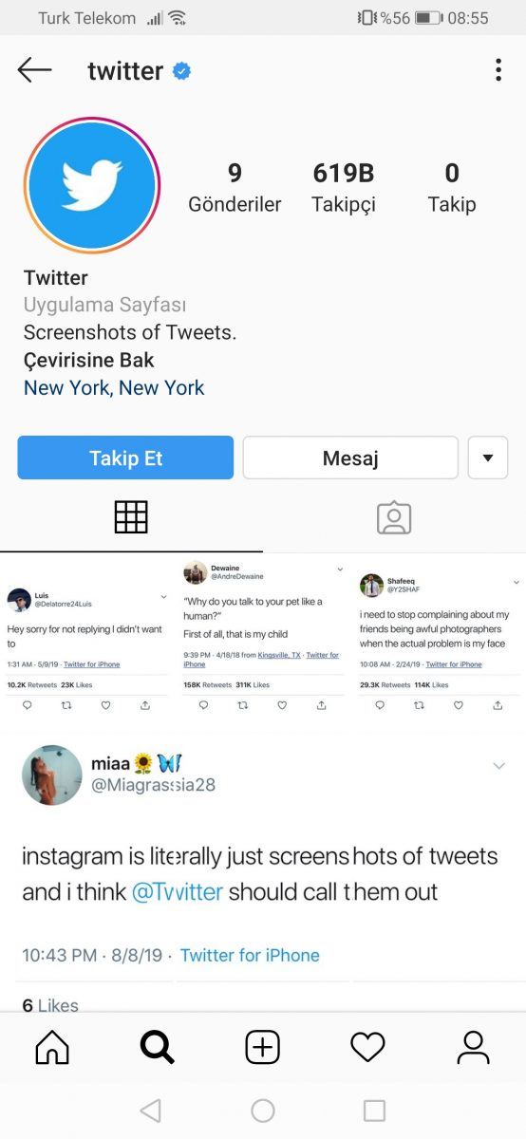This screenshot has width=526, height=1139.
Task: Open the Search tab in bottom bar
Action: 158,1047
